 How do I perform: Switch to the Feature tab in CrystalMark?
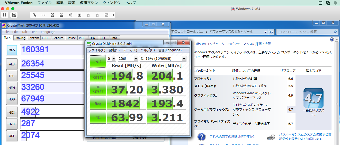click(58, 38)
